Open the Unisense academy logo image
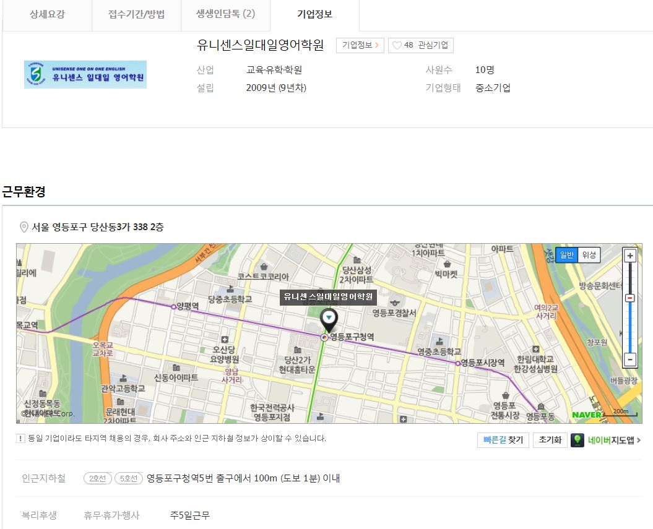 (85, 74)
